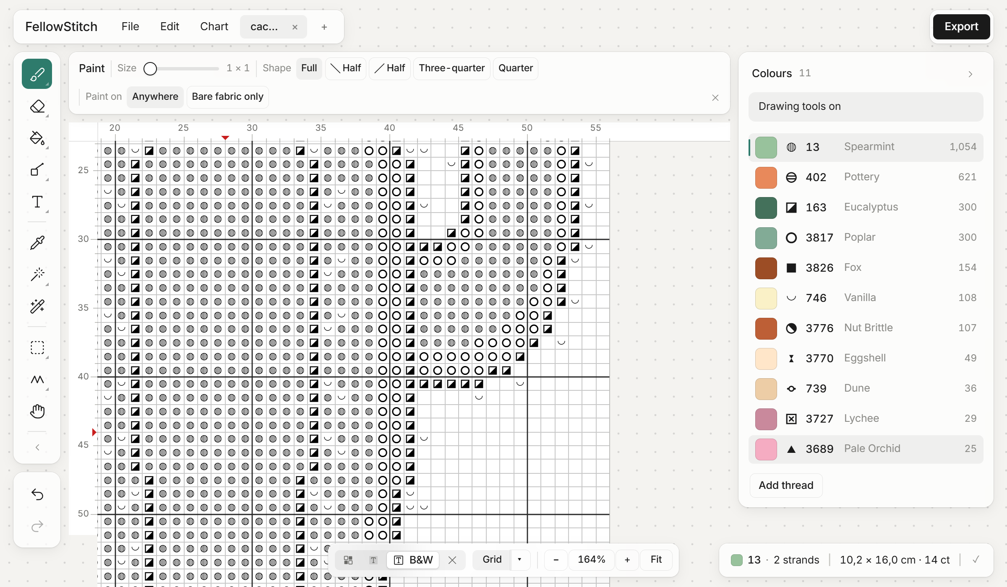
Task: Open the Chart menu
Action: click(x=214, y=27)
